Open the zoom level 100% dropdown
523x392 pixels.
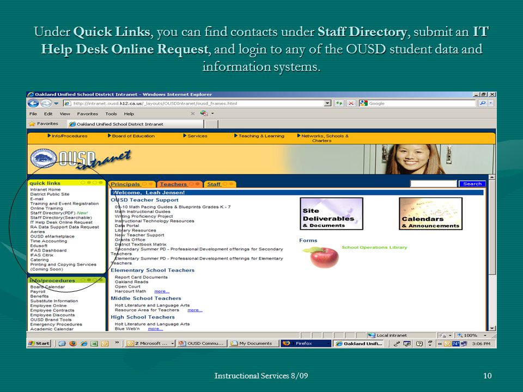pos(485,335)
